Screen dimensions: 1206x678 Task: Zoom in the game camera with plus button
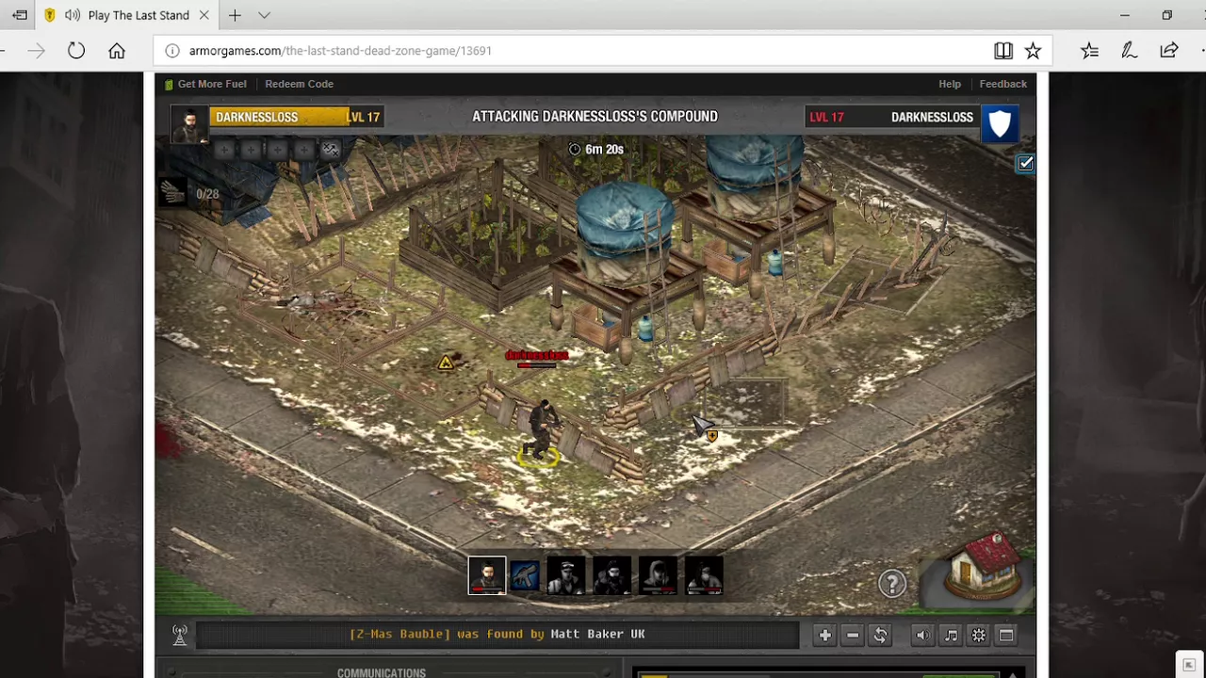[824, 636]
